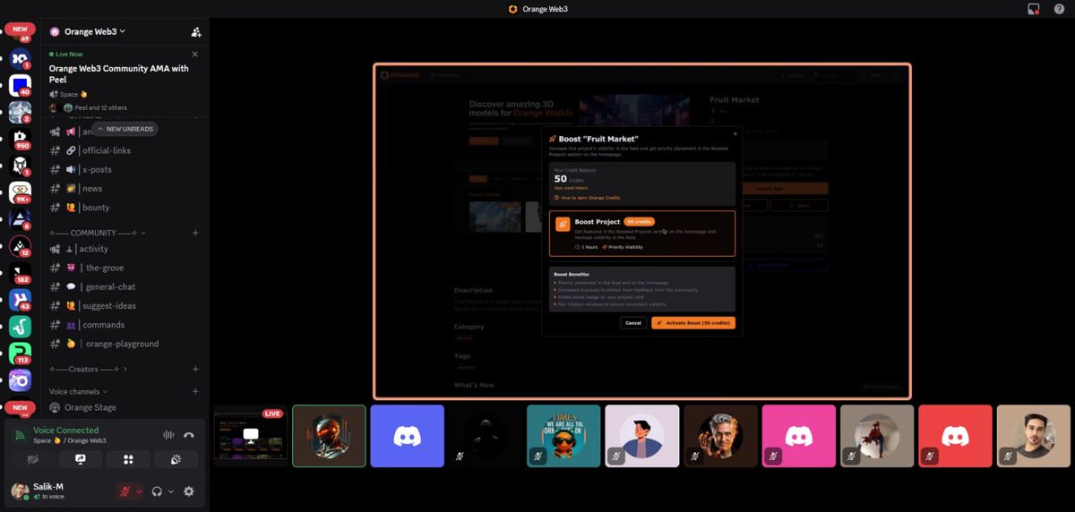Collapse the COMMUNITY category
This screenshot has width=1075, height=512.
pos(97,233)
